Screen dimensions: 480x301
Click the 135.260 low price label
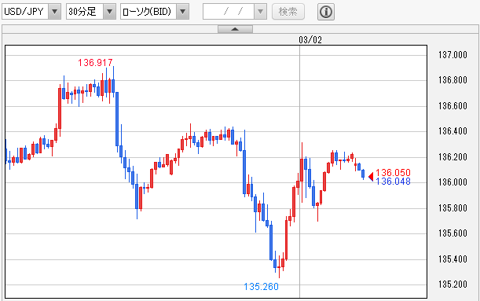pos(261,287)
